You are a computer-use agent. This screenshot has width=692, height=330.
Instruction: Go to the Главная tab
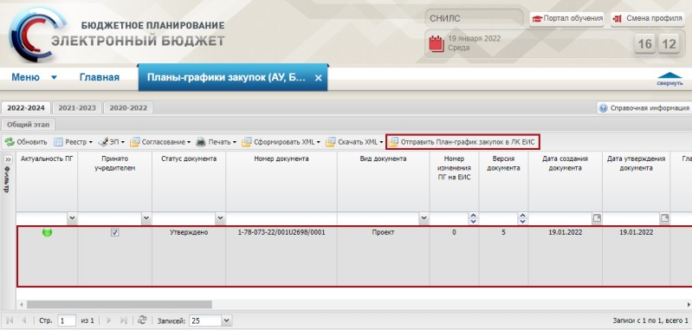(100, 78)
